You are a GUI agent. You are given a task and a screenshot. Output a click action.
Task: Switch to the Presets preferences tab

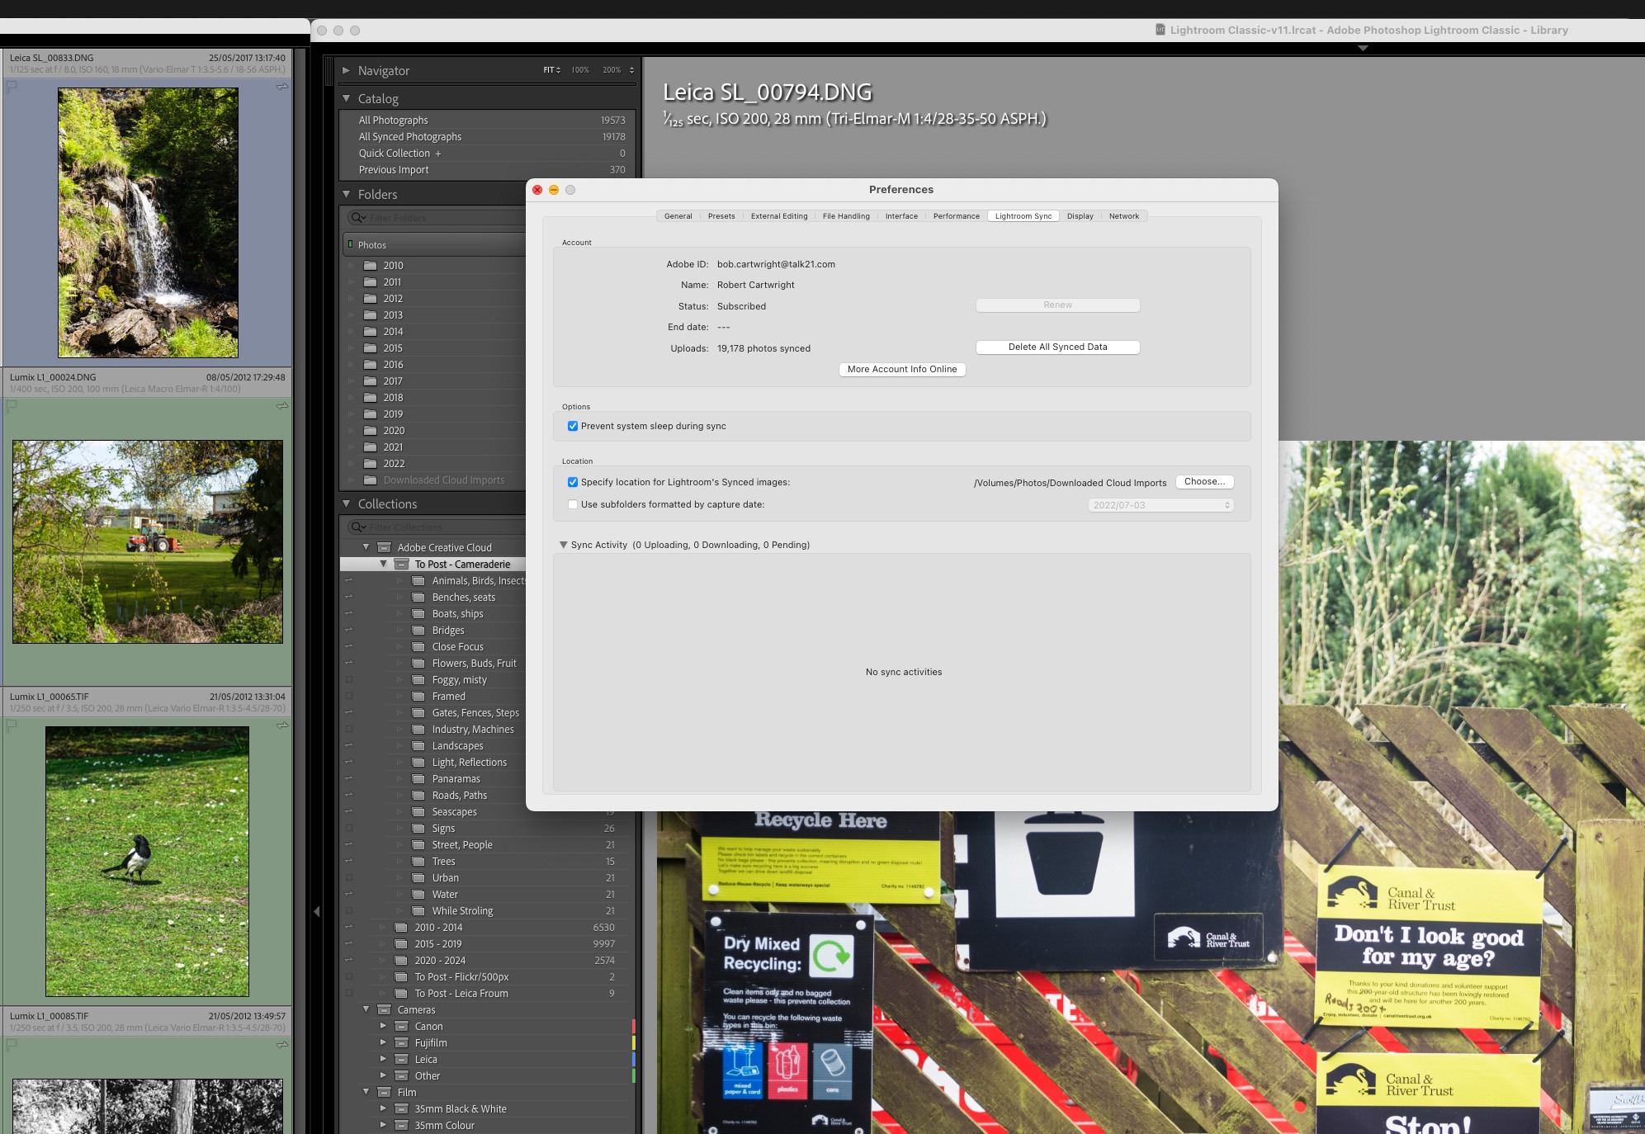point(721,216)
